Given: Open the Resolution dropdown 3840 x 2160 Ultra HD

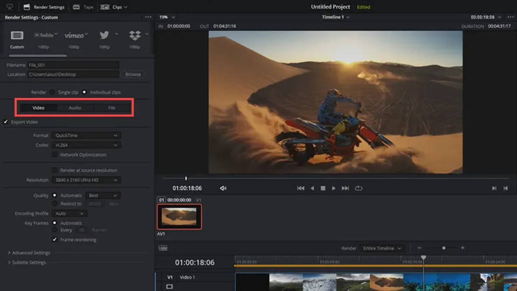Looking at the screenshot, I should 86,180.
